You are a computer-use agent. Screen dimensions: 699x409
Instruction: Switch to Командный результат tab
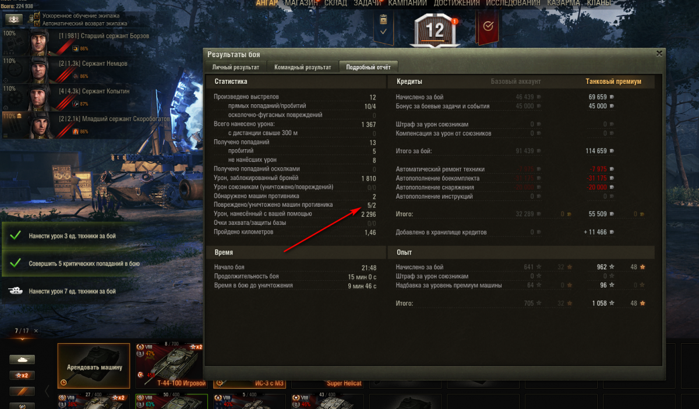pyautogui.click(x=302, y=67)
